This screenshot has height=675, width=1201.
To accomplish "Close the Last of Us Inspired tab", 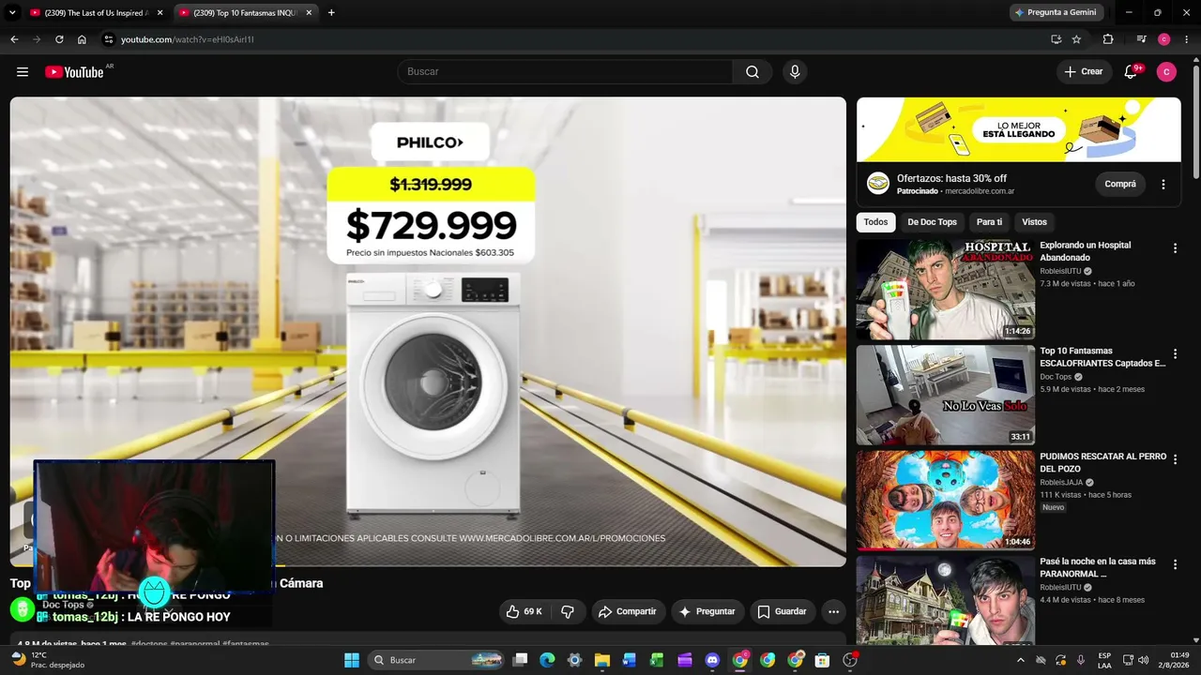I will [160, 13].
